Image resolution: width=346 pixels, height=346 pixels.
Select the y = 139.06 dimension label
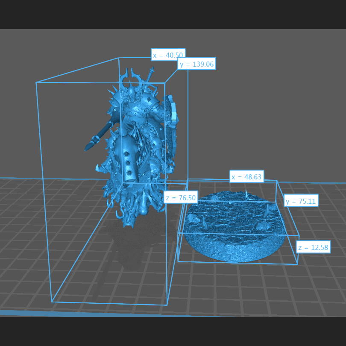[x=196, y=64]
